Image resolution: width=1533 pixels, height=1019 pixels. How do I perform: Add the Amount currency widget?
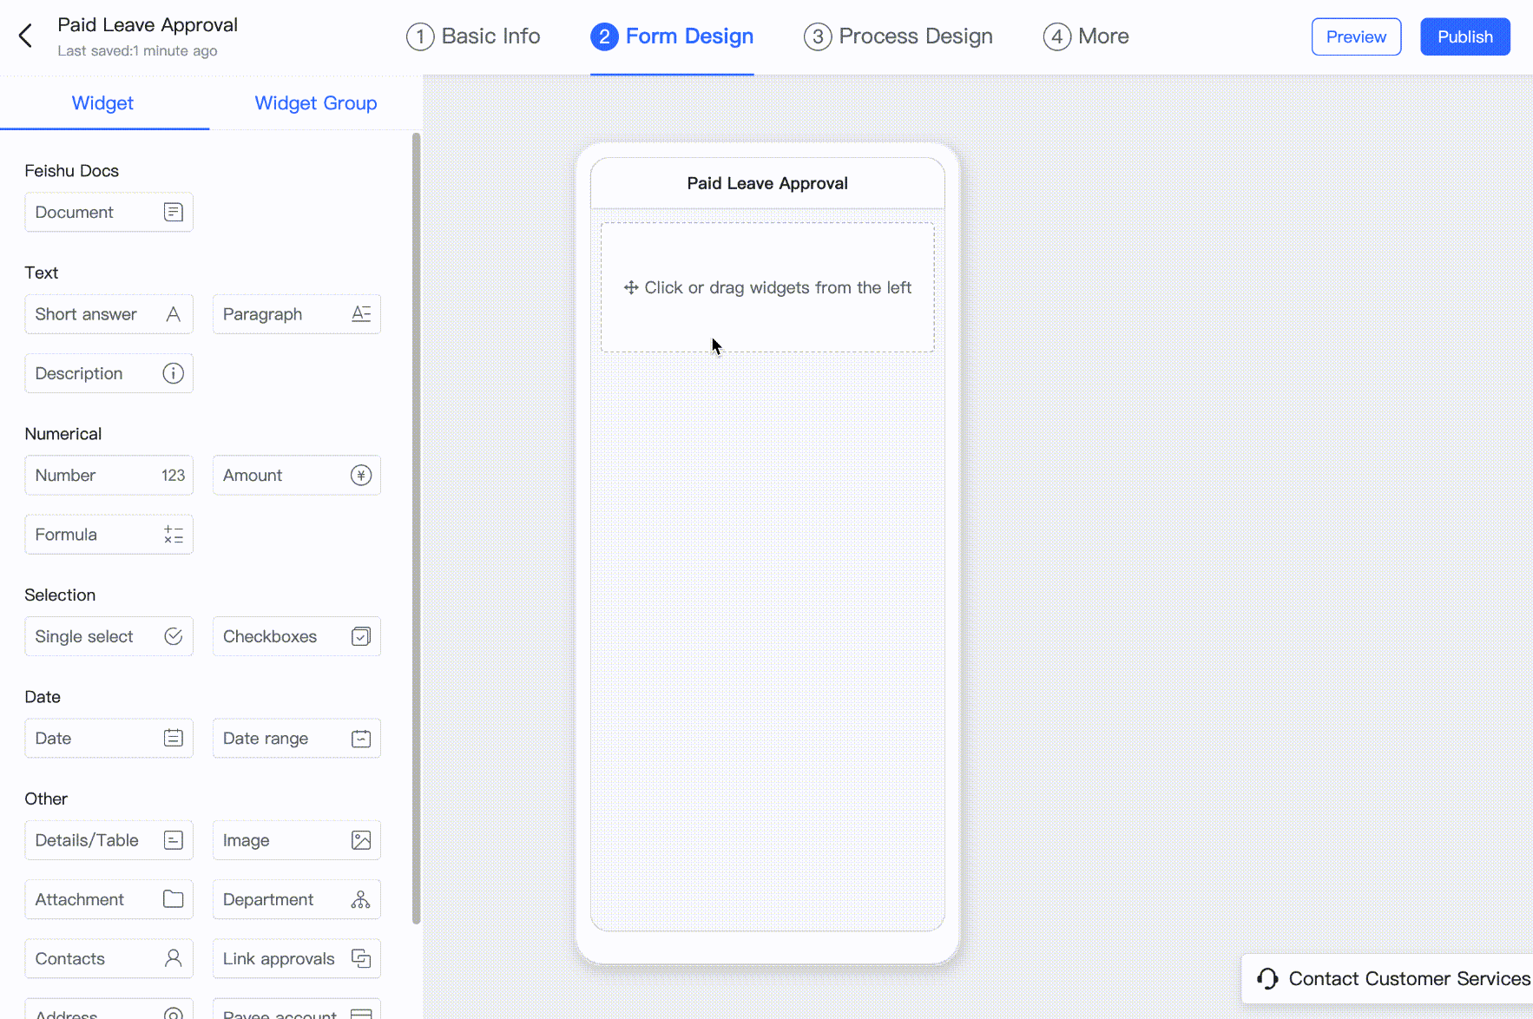(296, 476)
